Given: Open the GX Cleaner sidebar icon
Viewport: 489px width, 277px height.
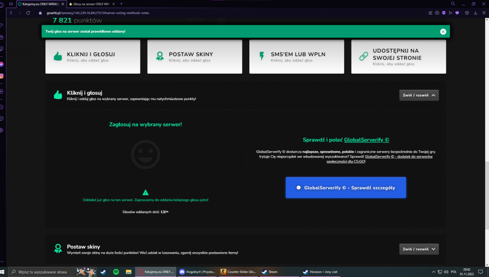Looking at the screenshot, I should click(x=1, y=37).
